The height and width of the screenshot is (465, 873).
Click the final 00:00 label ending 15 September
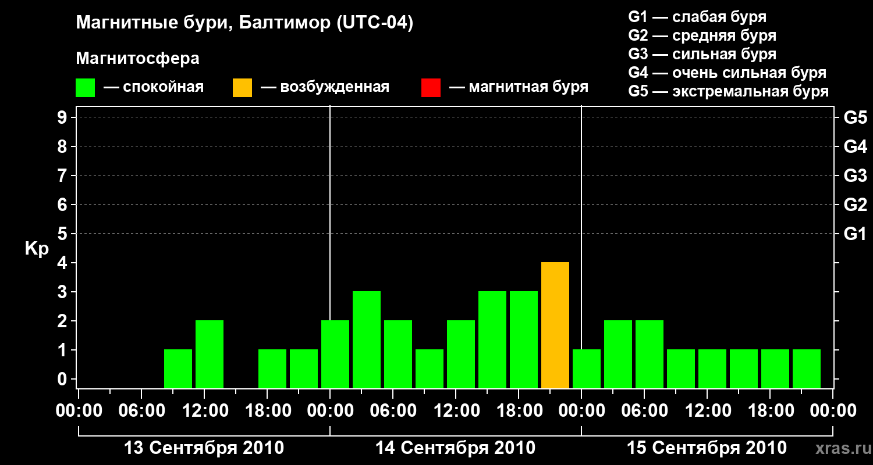coord(833,411)
